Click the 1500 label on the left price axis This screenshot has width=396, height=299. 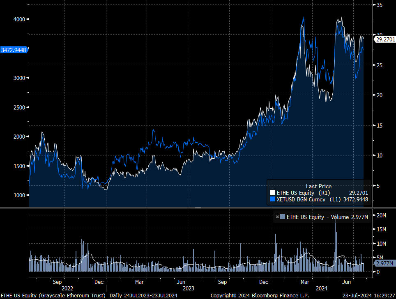click(19, 166)
